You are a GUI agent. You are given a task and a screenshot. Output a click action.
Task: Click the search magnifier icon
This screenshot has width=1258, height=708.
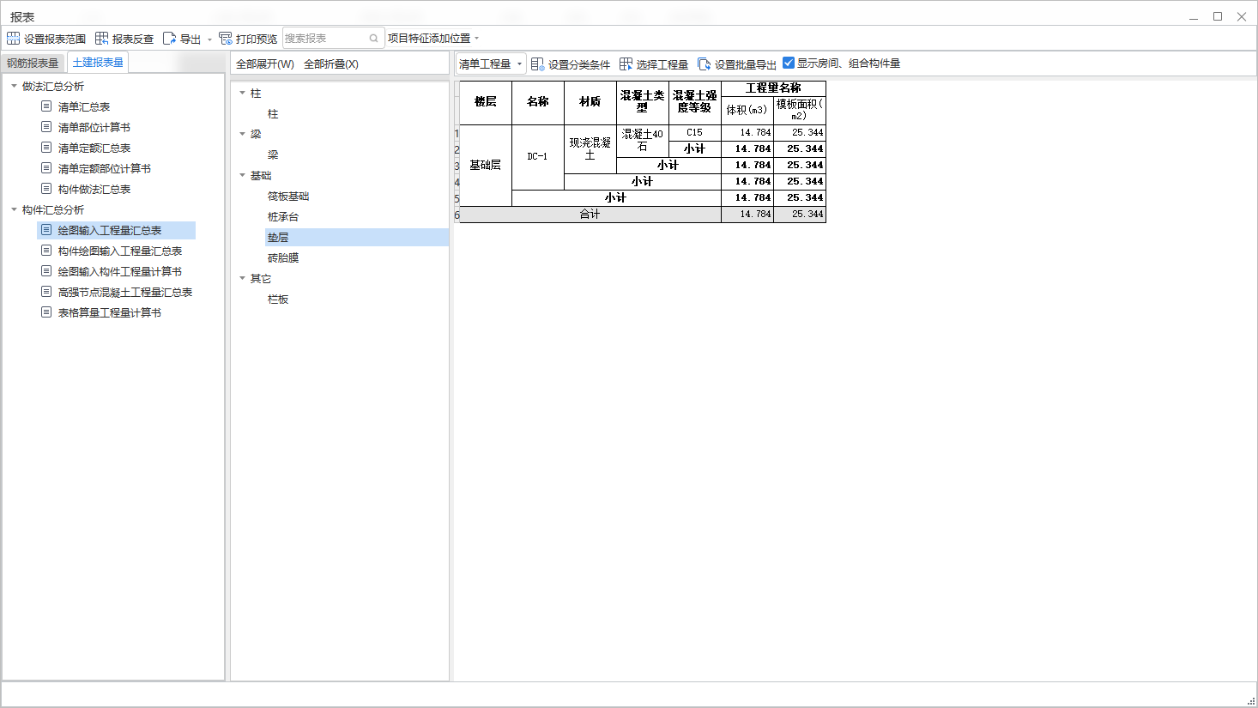point(374,39)
